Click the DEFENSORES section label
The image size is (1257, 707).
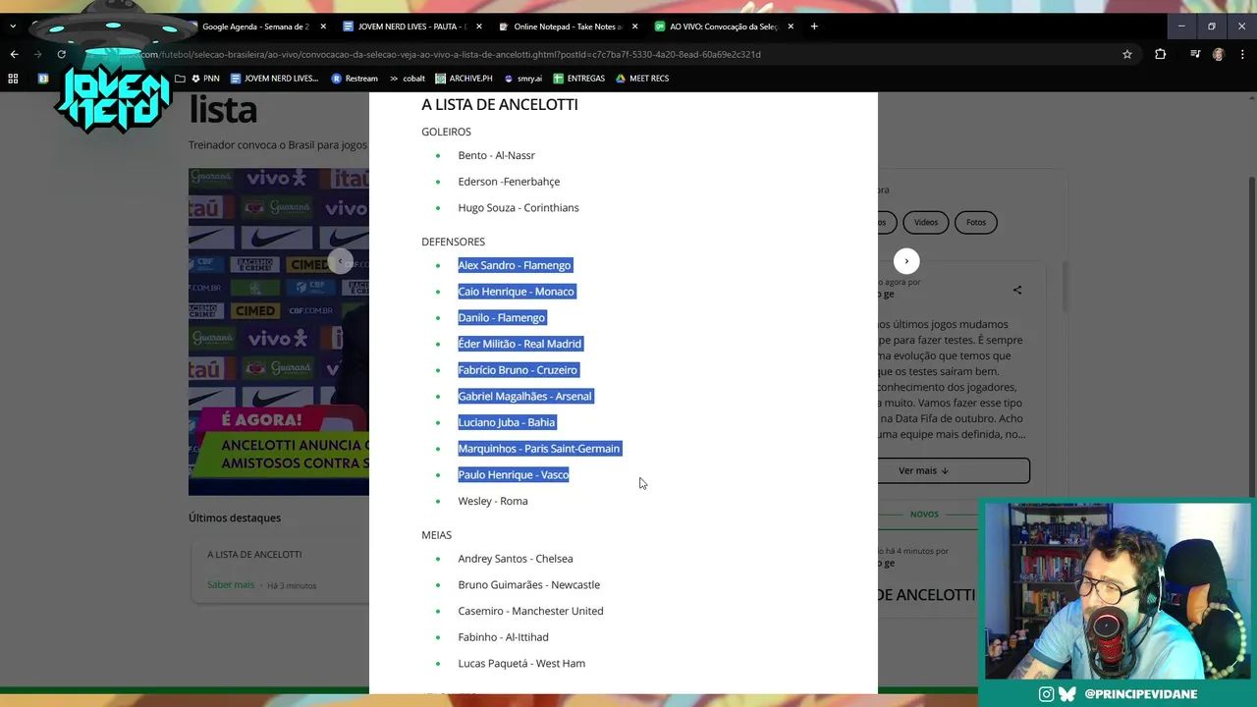453,242
